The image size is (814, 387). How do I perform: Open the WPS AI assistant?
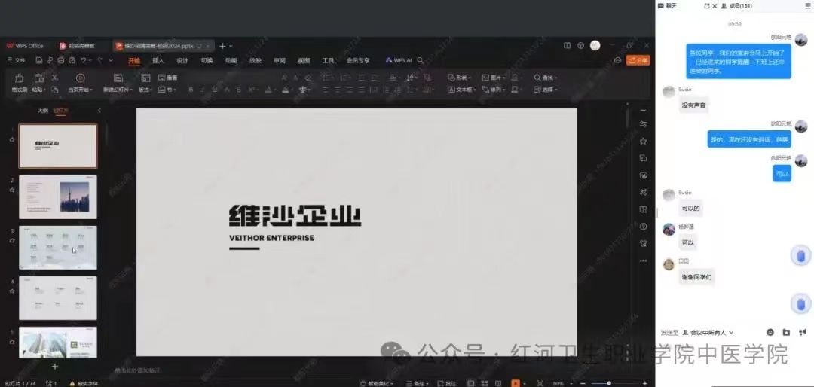[399, 60]
